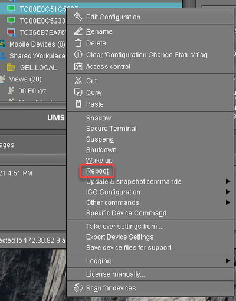This screenshot has width=236, height=301.
Task: Click the Copy icon in context menu
Action: tap(78, 92)
